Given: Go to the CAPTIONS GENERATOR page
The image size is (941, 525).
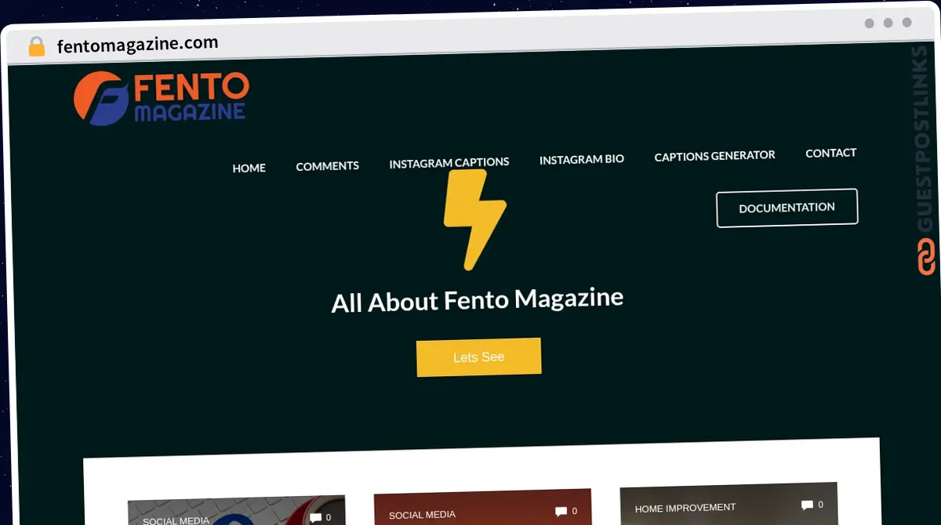Looking at the screenshot, I should click(714, 156).
